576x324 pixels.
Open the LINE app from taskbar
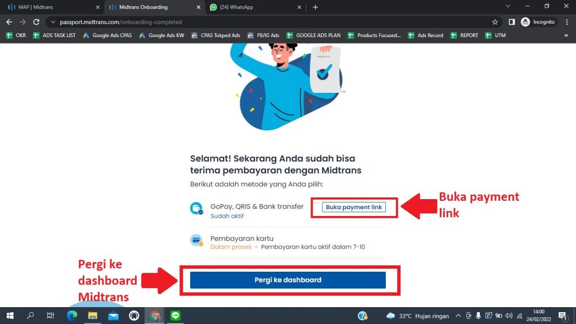pyautogui.click(x=175, y=316)
